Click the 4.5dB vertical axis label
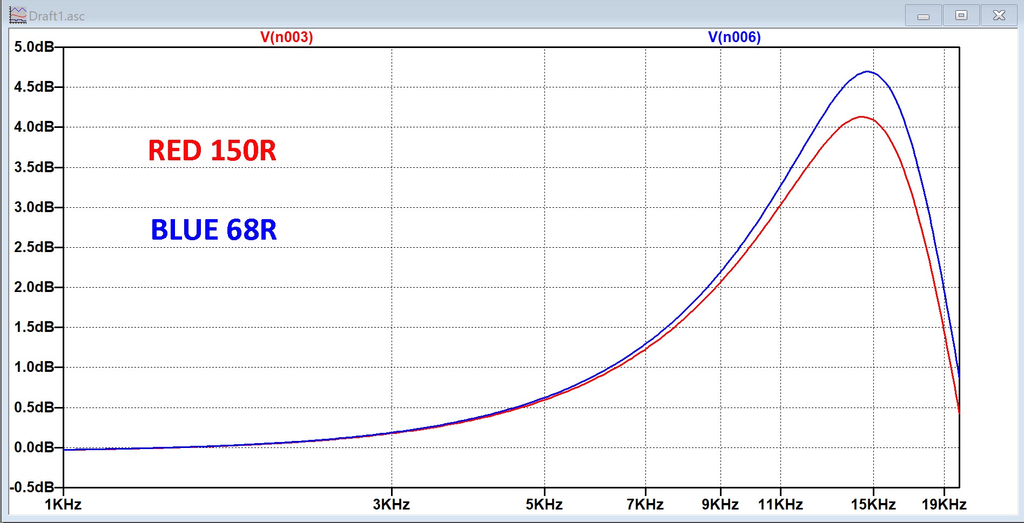 click(x=34, y=87)
